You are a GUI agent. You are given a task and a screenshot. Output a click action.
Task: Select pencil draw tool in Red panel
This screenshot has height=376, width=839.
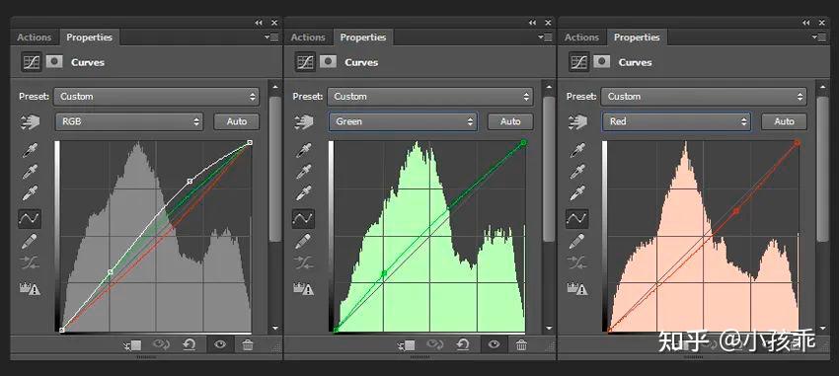pos(577,241)
